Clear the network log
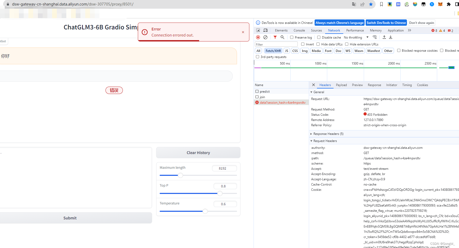Screen dimensions: 459x248 pyautogui.click(x=265, y=37)
